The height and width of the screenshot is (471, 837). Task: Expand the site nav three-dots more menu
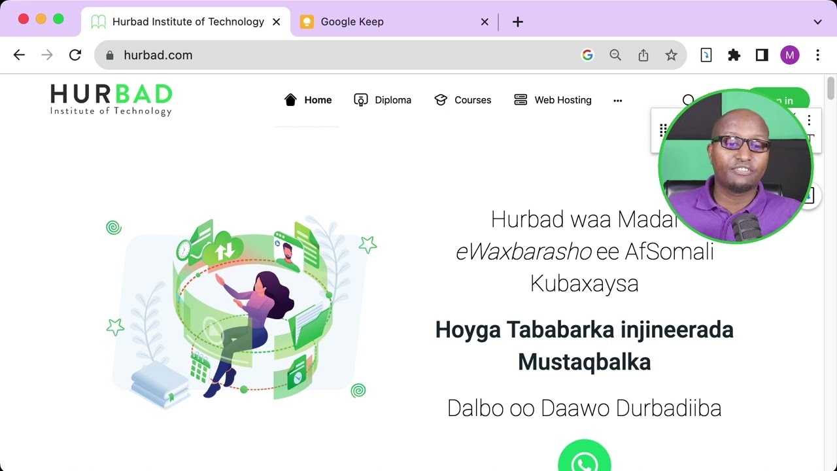click(x=617, y=101)
